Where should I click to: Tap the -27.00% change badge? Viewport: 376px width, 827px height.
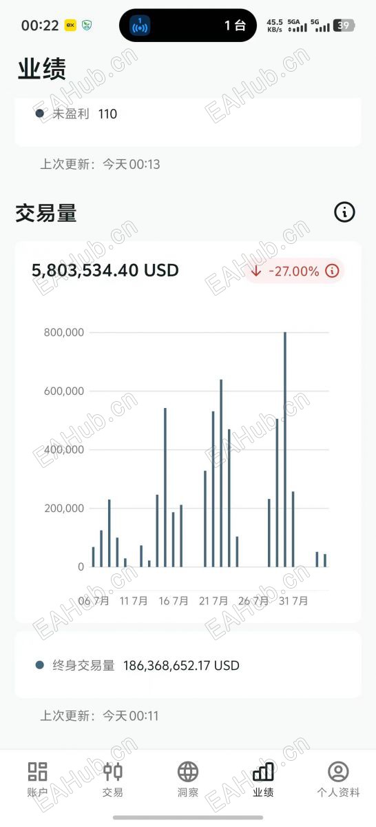pyautogui.click(x=295, y=271)
